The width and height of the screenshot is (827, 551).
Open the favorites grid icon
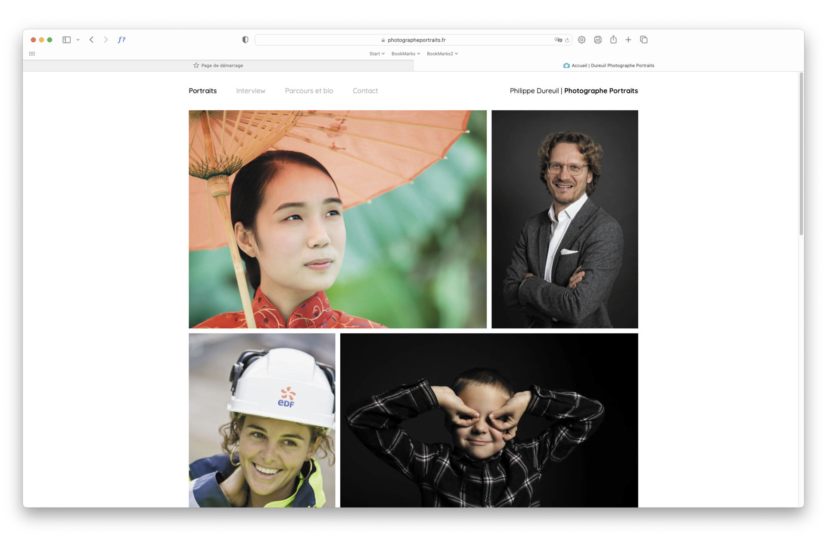click(32, 54)
